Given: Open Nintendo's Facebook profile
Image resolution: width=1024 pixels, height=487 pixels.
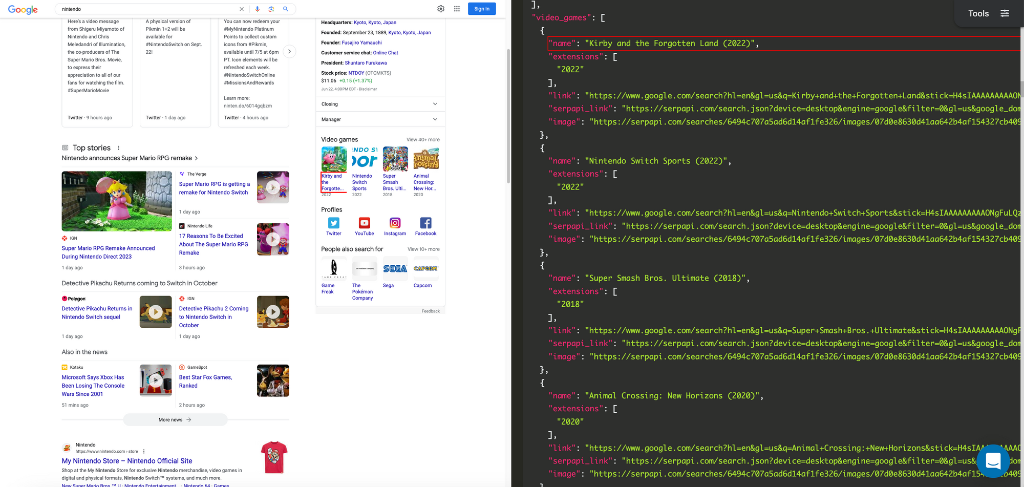Looking at the screenshot, I should pyautogui.click(x=426, y=226).
